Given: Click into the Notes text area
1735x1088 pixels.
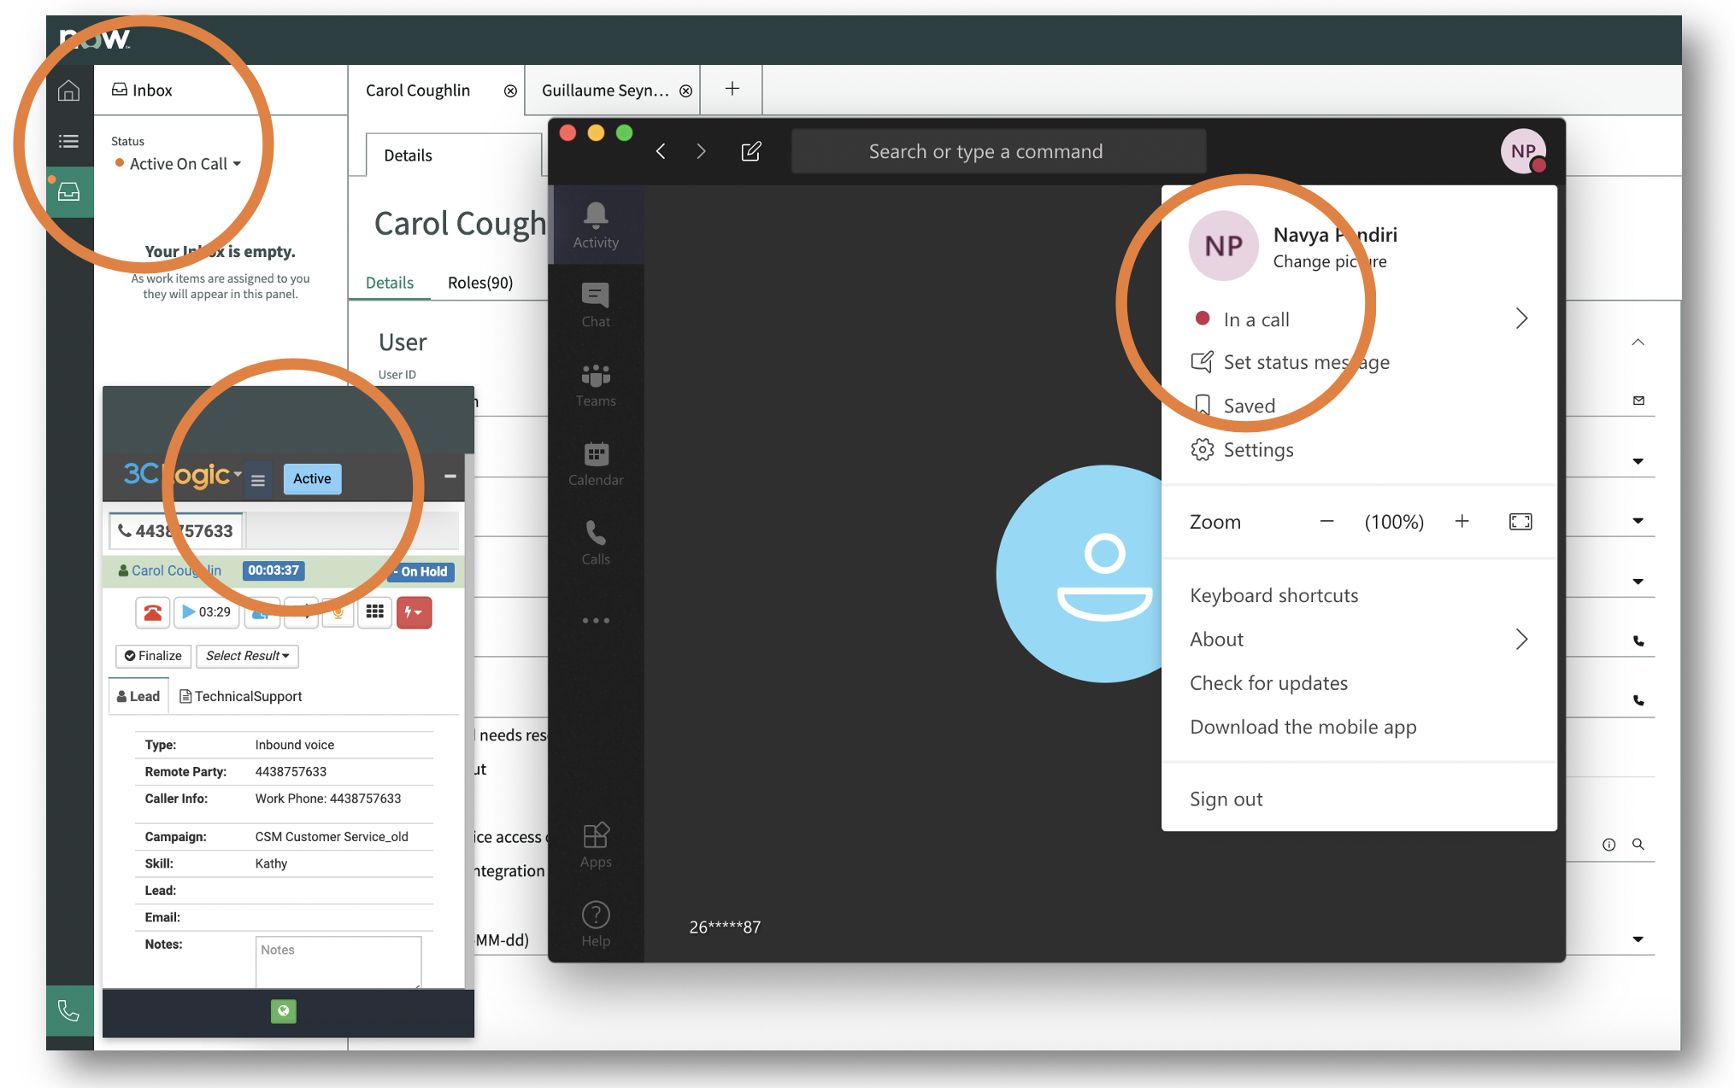Looking at the screenshot, I should click(x=338, y=962).
